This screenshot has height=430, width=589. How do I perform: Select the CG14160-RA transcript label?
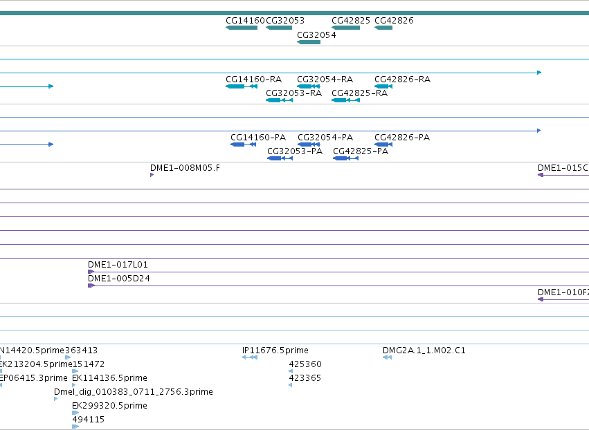[x=253, y=80]
